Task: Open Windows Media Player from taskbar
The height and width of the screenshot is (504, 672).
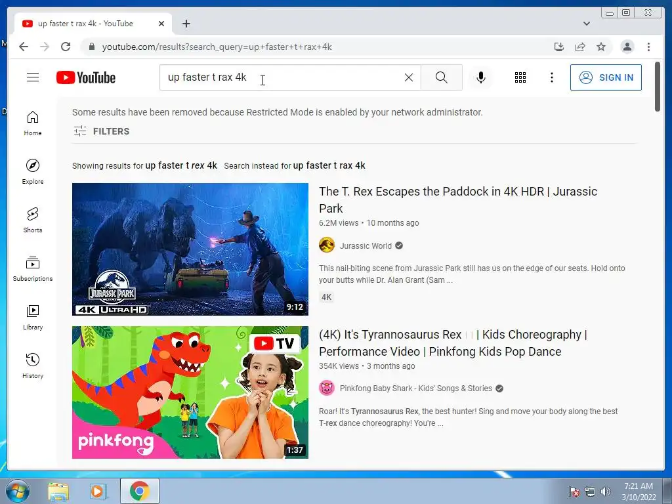Action: [x=98, y=491]
